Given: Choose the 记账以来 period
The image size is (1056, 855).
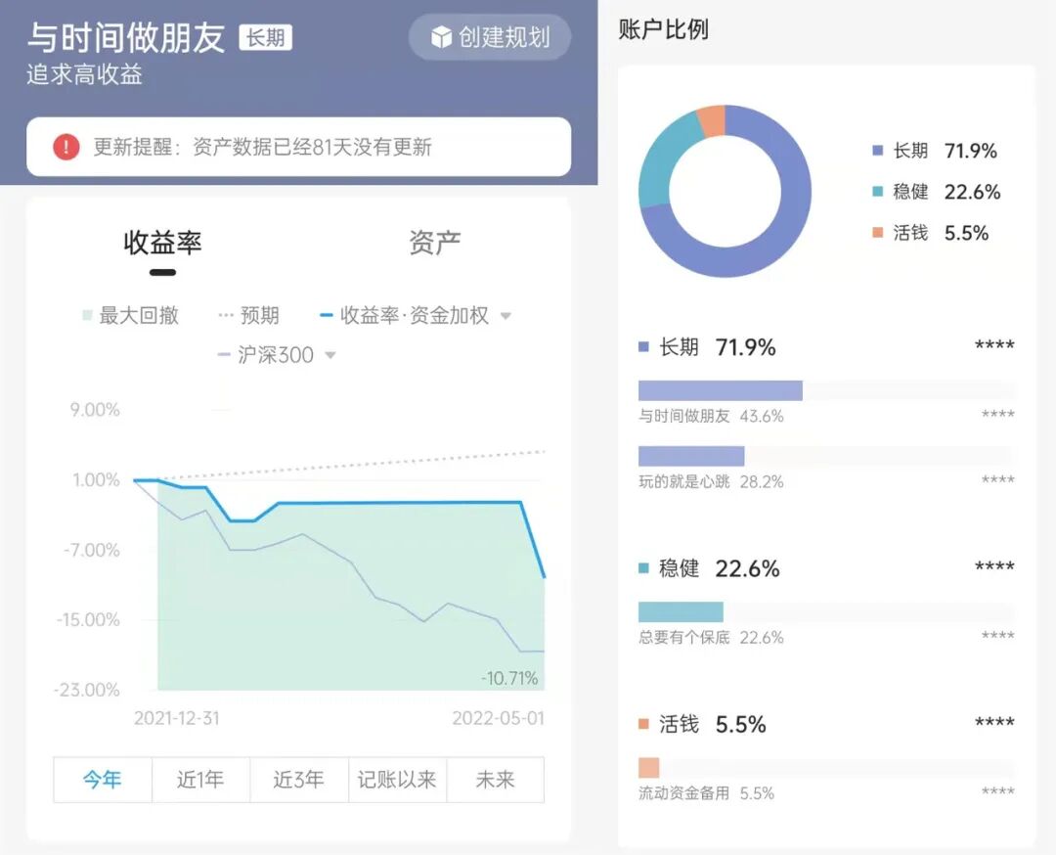Looking at the screenshot, I should coord(397,780).
